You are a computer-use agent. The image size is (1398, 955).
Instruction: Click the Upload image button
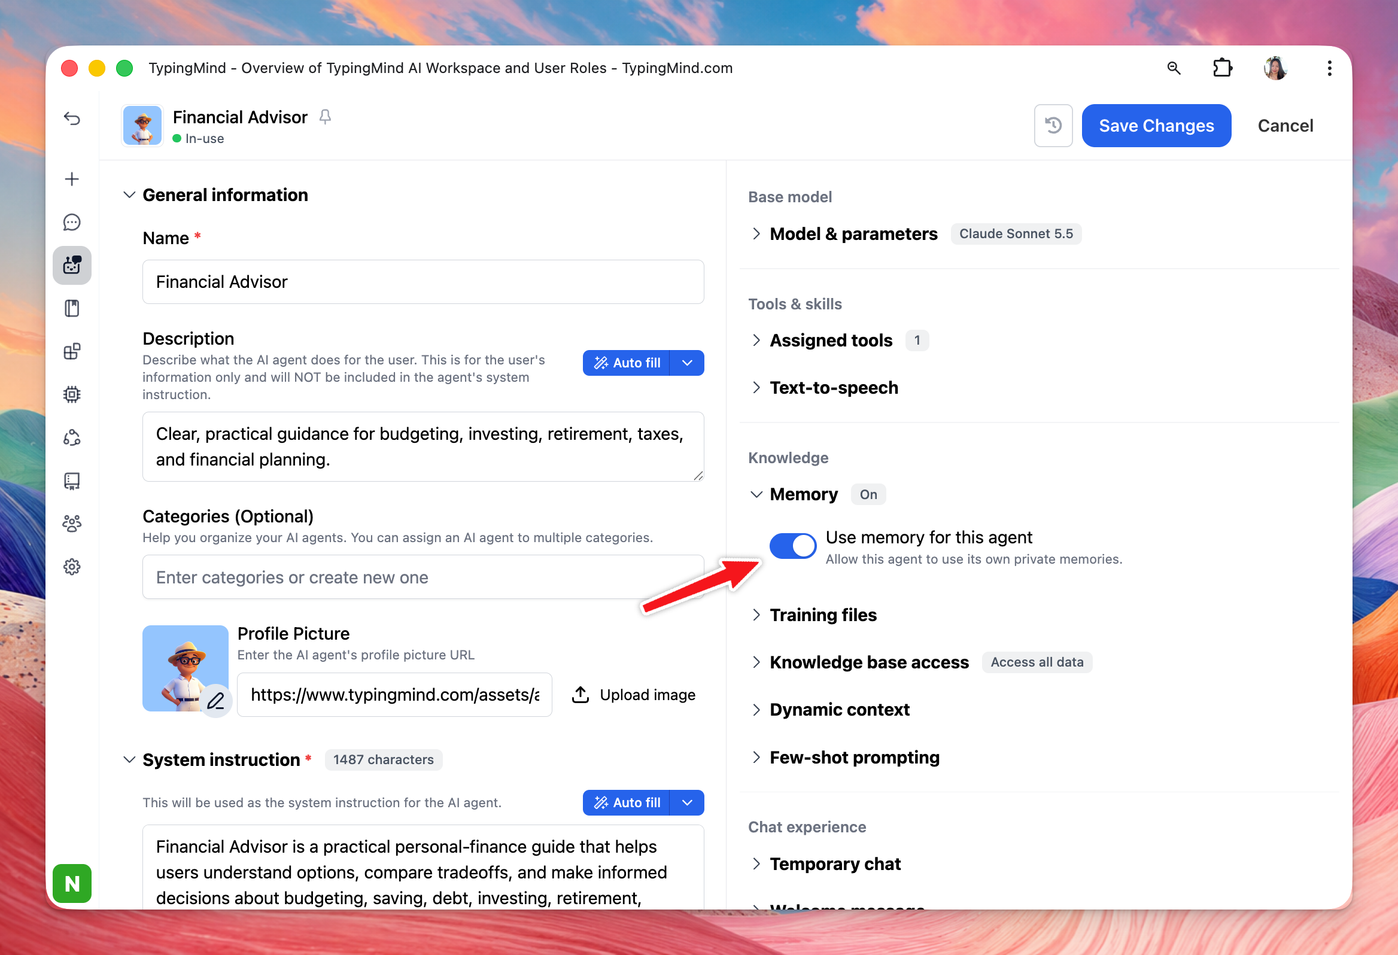pos(633,695)
